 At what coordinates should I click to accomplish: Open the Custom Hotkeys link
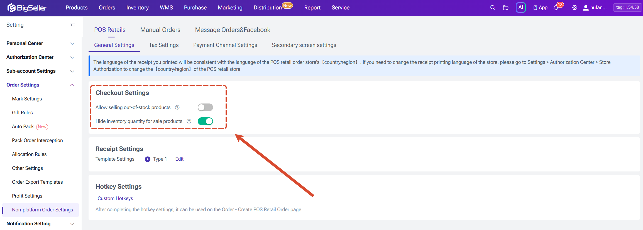[115, 198]
